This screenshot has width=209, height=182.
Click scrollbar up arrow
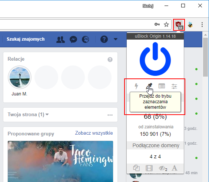pyautogui.click(x=205, y=35)
